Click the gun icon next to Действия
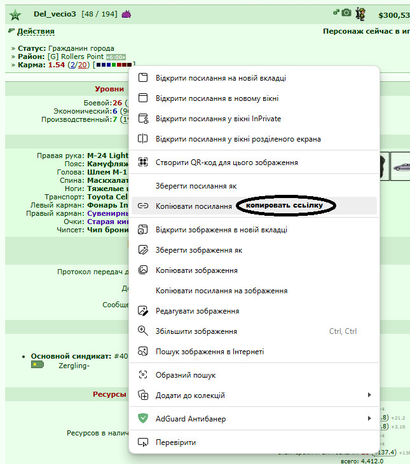Screen dimensions: 410x464 point(11,30)
